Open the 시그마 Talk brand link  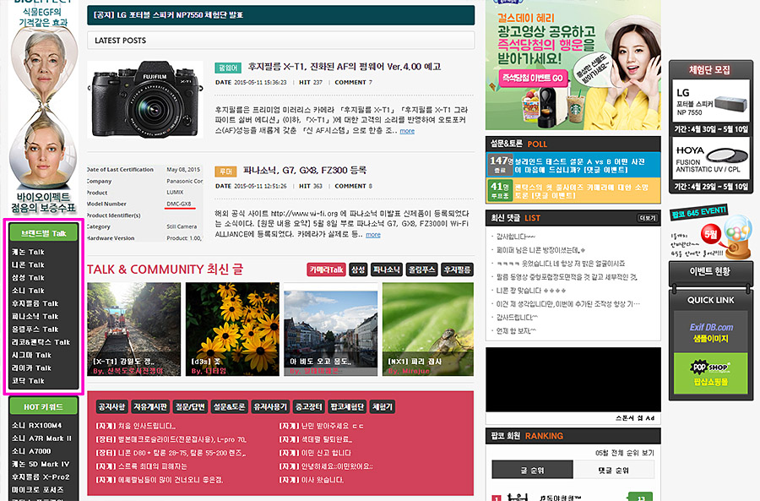coord(31,355)
